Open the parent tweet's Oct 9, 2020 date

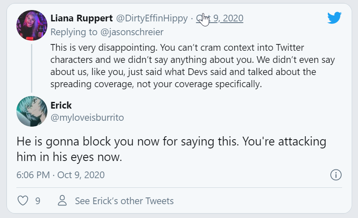220,18
